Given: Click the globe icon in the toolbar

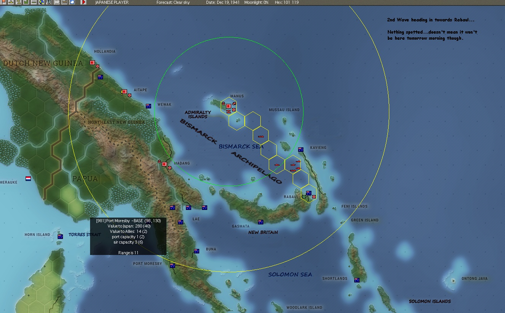Looking at the screenshot, I should [x=41, y=2].
